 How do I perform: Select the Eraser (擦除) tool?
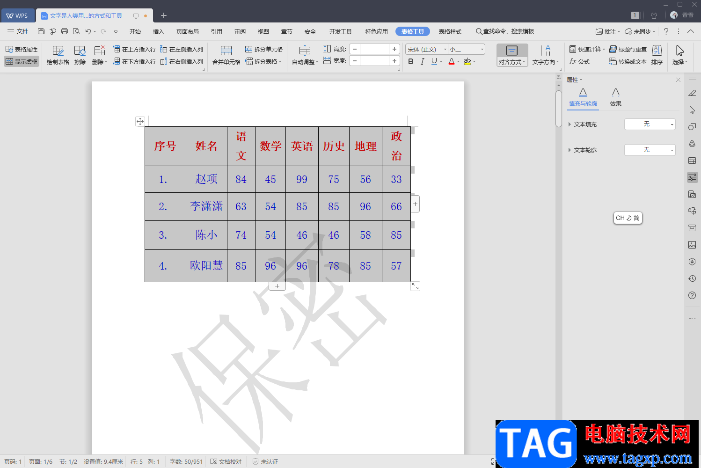point(80,55)
